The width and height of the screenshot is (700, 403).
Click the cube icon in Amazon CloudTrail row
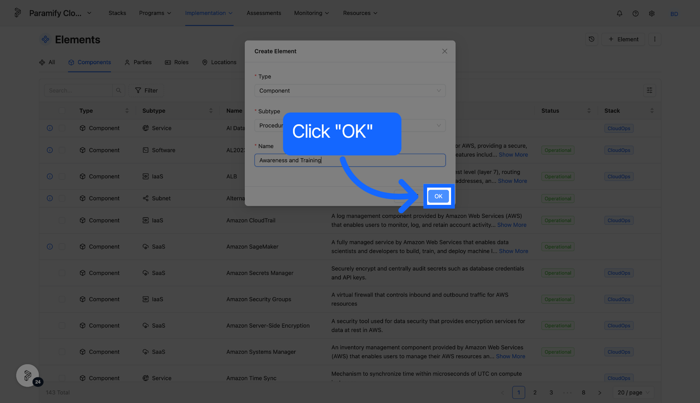click(x=83, y=220)
